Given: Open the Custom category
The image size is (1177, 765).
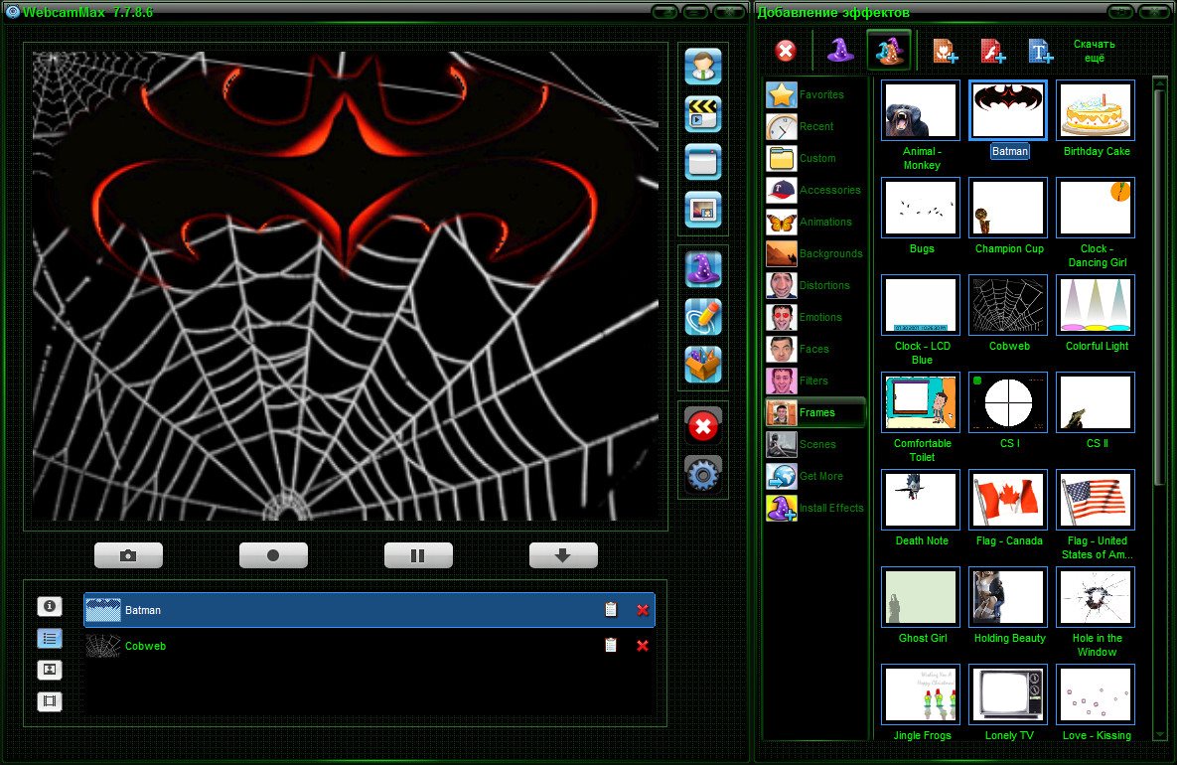Looking at the screenshot, I should [815, 158].
